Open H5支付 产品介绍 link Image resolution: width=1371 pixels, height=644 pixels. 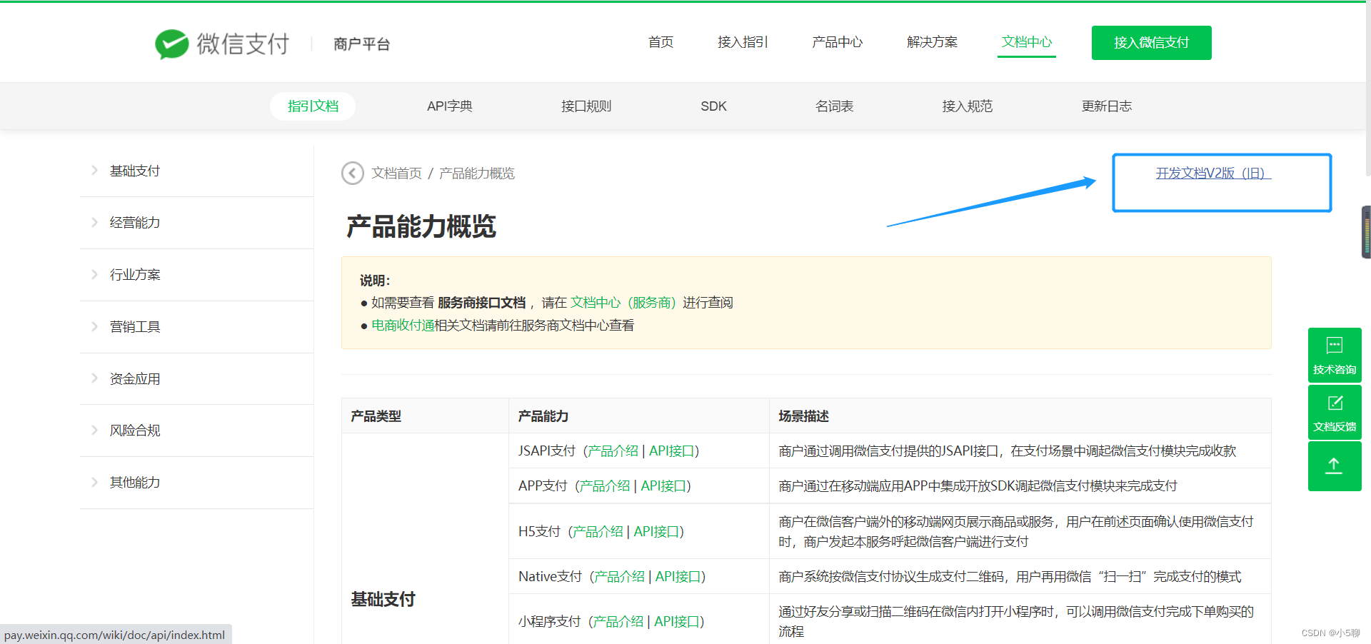pos(598,532)
